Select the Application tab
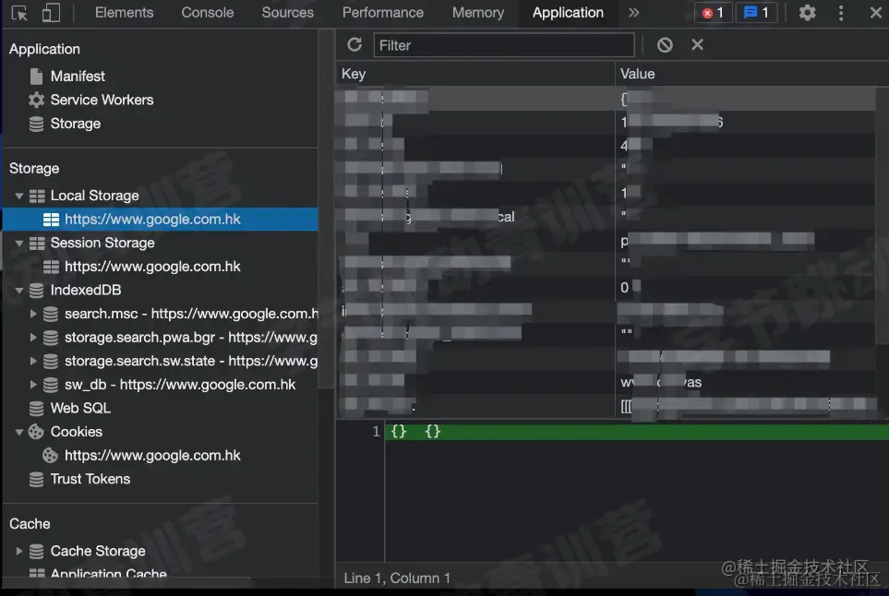Viewport: 889px width, 596px height. [568, 13]
